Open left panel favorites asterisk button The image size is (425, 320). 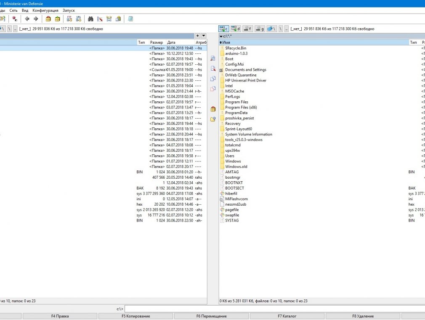197,36
